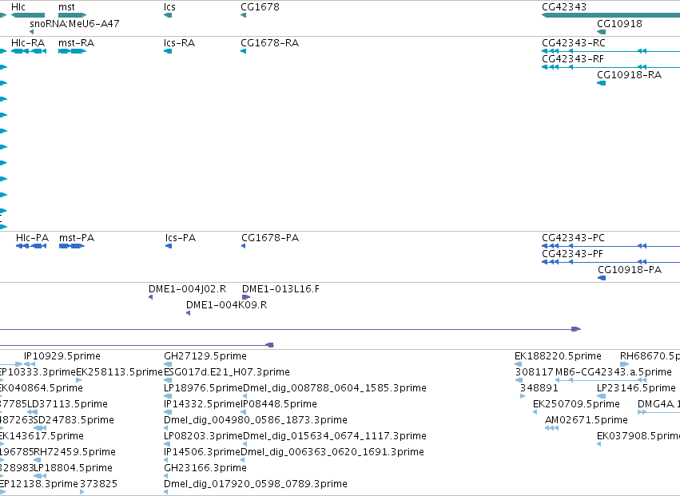Click the CG1678-RA transcript label
This screenshot has width=680, height=496.
(269, 43)
